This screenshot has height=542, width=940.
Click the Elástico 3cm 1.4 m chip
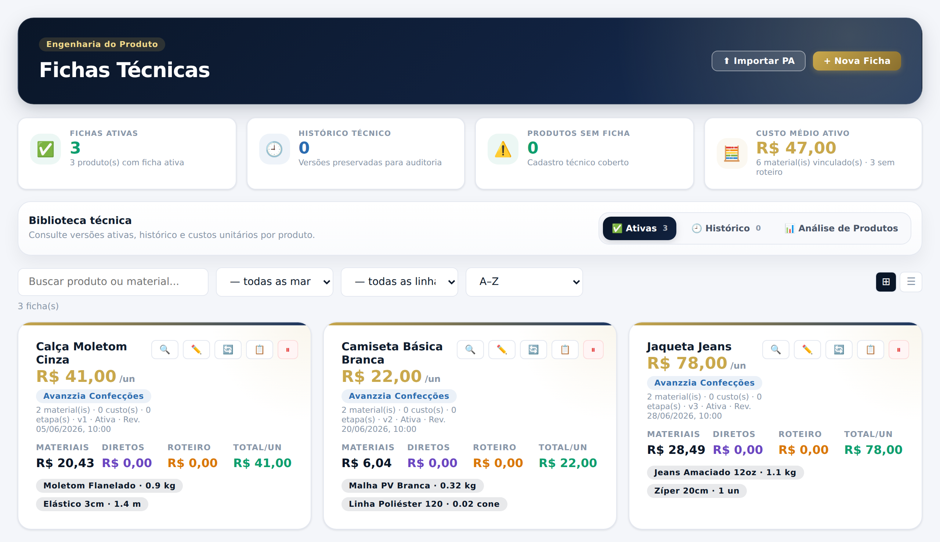coord(92,504)
